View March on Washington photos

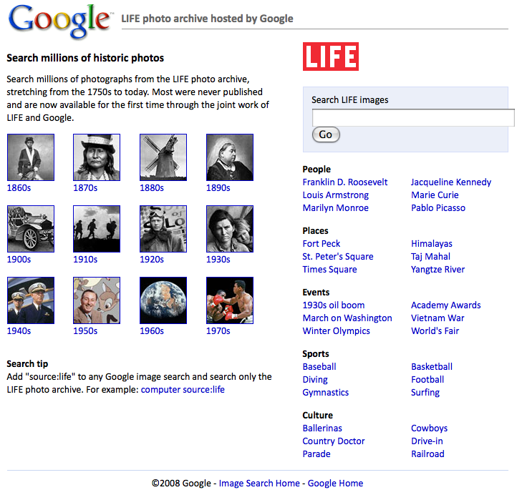[x=347, y=318]
